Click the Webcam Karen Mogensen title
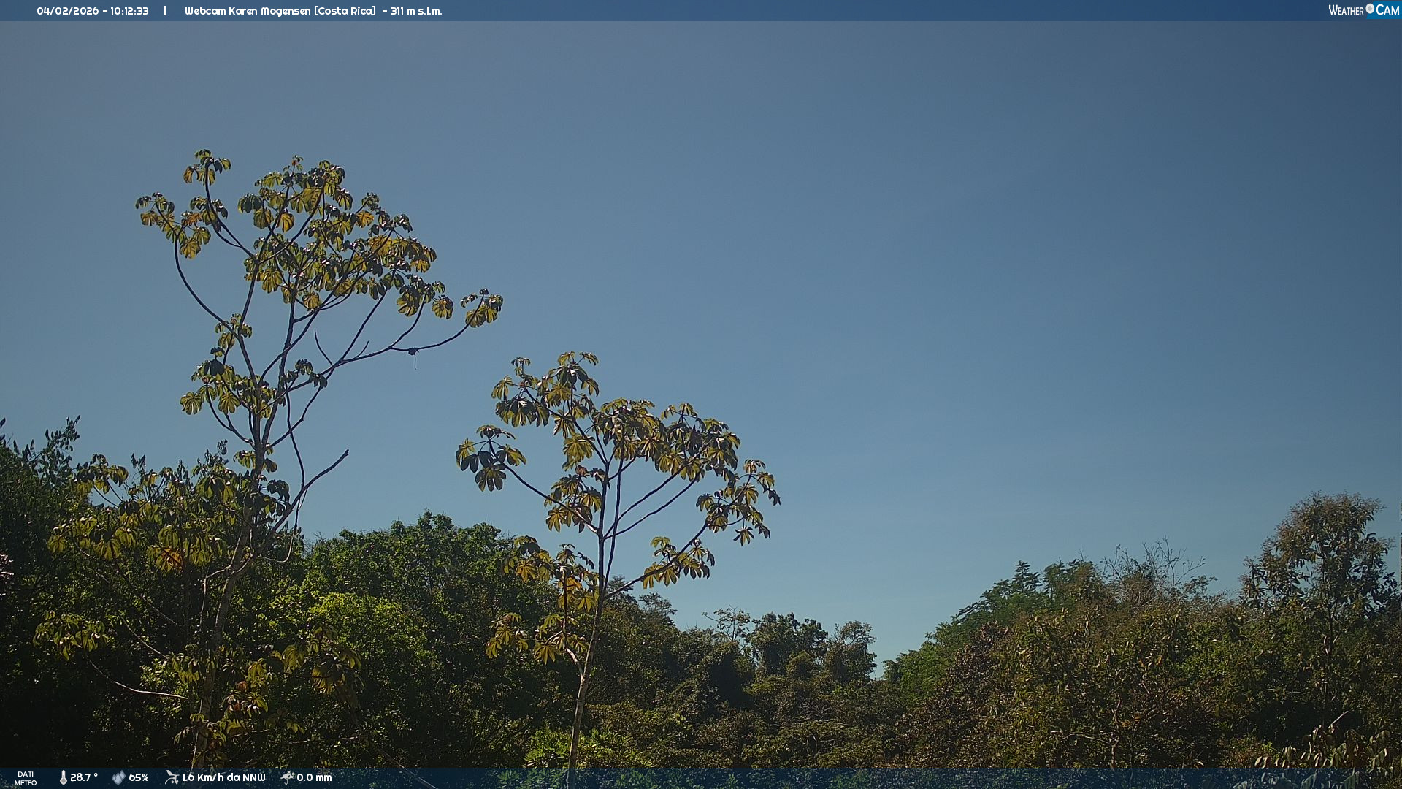Viewport: 1402px width, 789px height. click(248, 11)
